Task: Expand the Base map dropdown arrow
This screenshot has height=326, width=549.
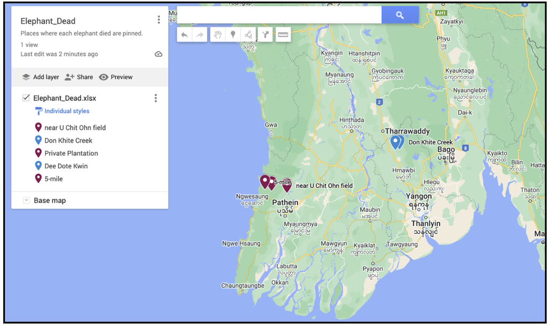Action: point(26,201)
